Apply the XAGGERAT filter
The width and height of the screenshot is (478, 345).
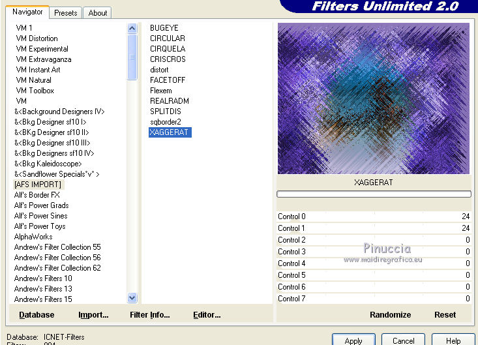[353, 340]
